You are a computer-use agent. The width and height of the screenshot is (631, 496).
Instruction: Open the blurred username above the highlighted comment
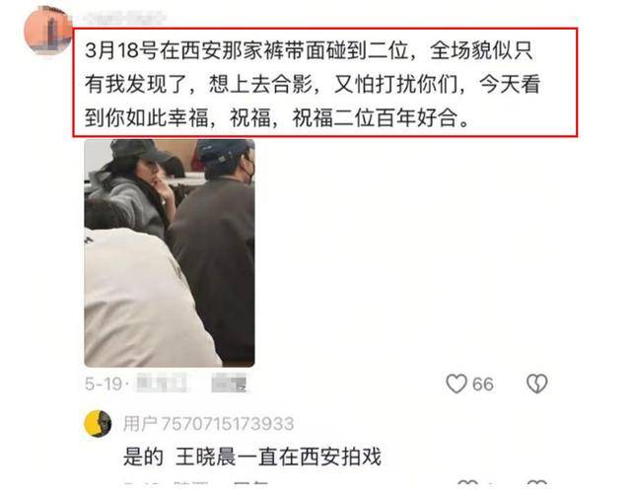tap(125, 18)
